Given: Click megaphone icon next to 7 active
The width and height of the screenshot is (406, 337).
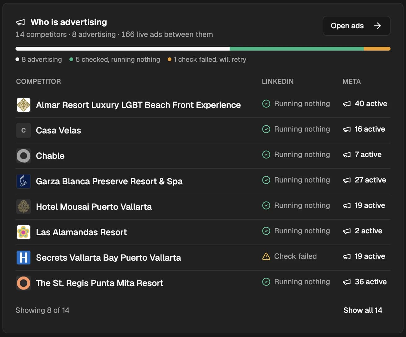Looking at the screenshot, I should click(347, 155).
